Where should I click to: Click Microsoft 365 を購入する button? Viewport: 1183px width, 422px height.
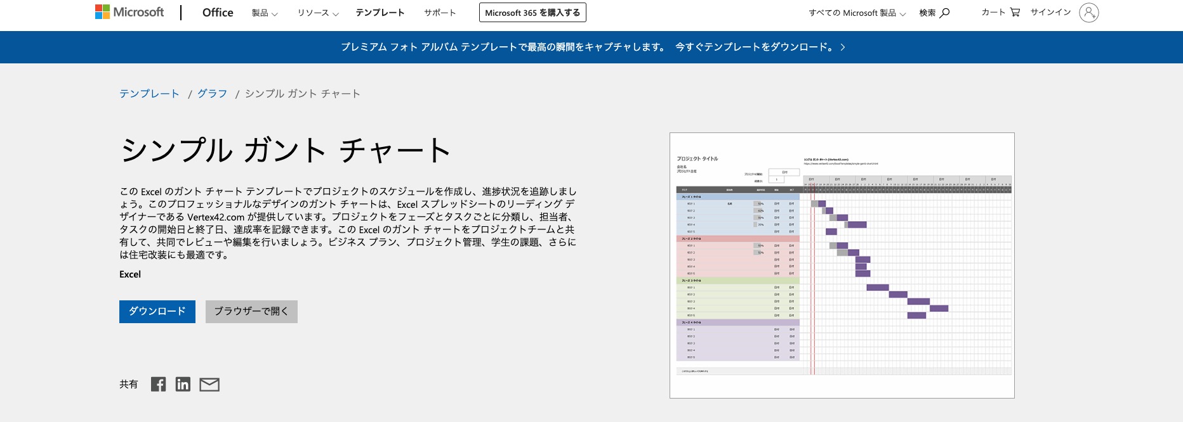point(532,13)
